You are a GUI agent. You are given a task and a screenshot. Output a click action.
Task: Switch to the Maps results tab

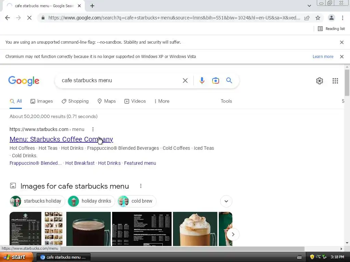pos(107,101)
